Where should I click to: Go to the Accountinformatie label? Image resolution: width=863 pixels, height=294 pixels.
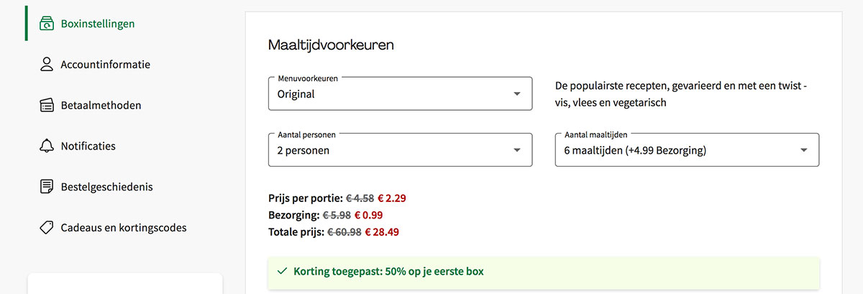[105, 65]
